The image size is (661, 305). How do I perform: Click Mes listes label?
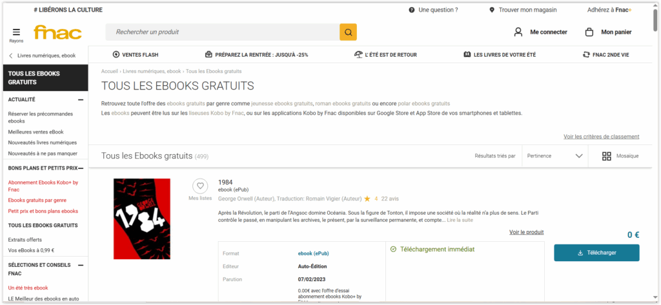(200, 198)
